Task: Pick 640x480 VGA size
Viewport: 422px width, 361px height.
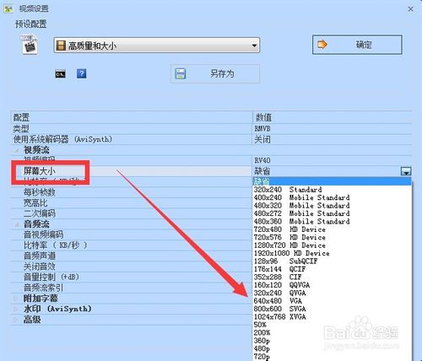Action: pyautogui.click(x=332, y=301)
